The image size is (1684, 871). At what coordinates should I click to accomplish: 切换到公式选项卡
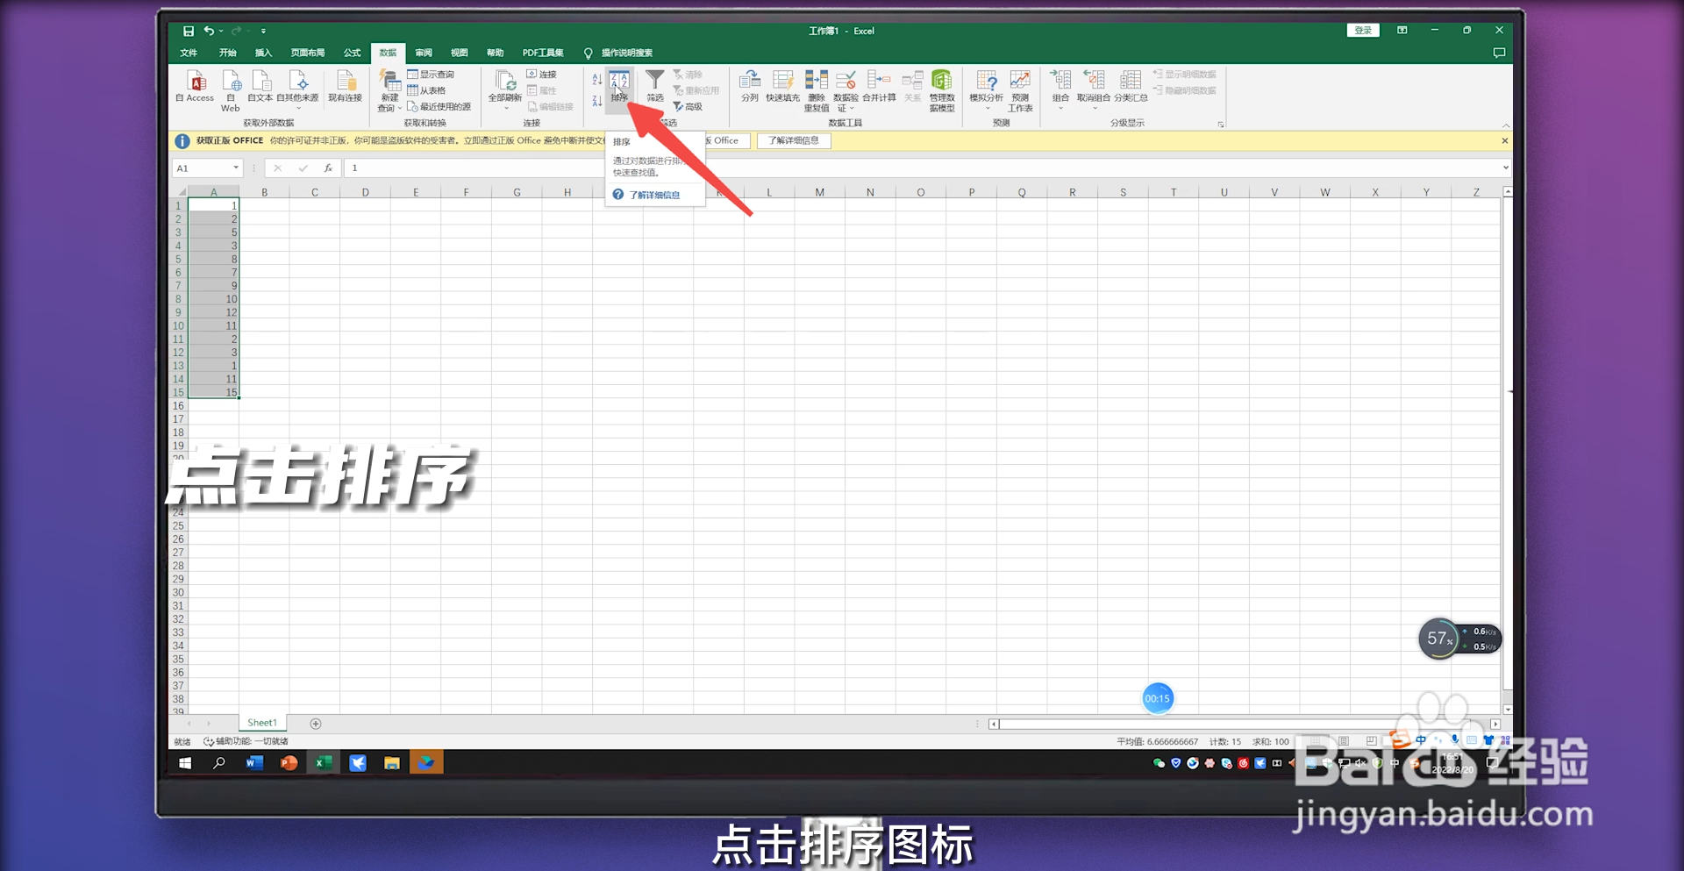(352, 53)
